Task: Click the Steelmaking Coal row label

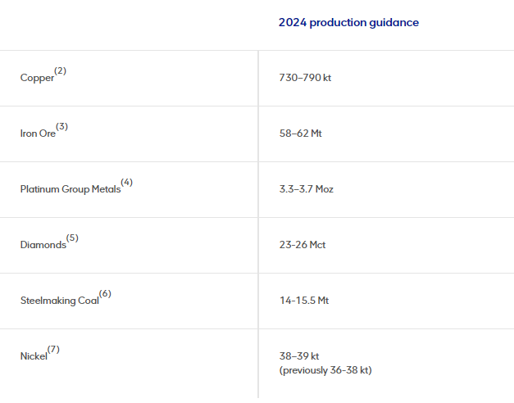Action: tap(60, 301)
